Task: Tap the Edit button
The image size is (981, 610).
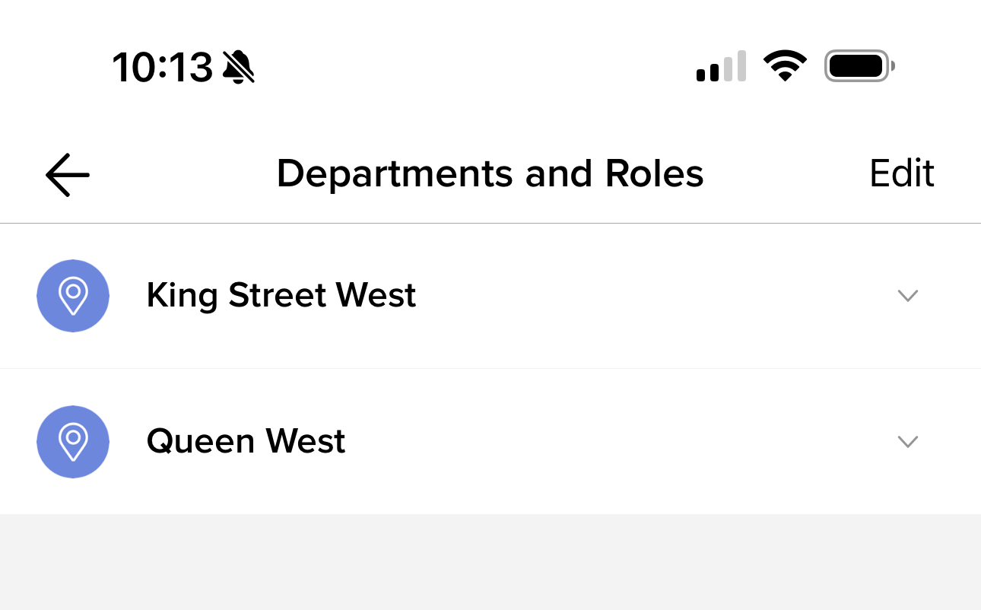Action: pyautogui.click(x=902, y=173)
